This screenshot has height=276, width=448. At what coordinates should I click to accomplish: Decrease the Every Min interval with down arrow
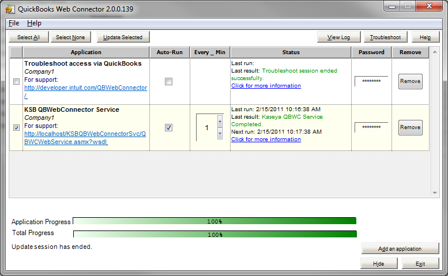tap(220, 134)
